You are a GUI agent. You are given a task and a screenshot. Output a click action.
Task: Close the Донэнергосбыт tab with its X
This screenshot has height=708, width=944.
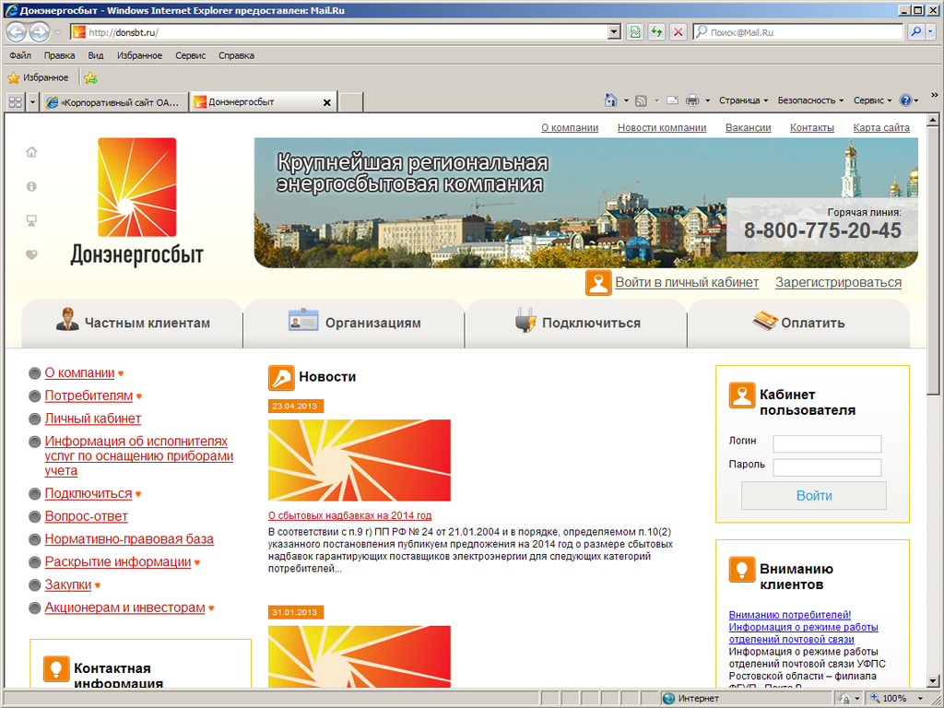[327, 103]
